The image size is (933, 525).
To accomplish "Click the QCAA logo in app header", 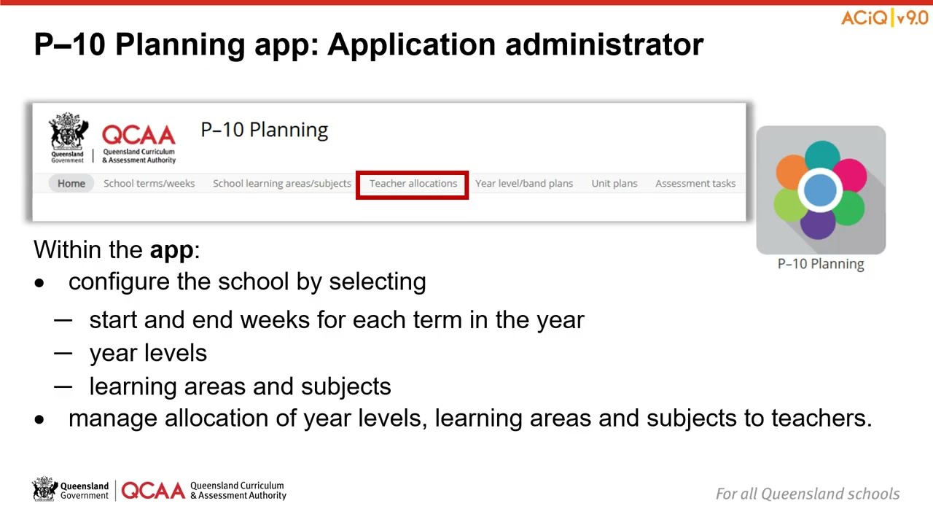I will [x=138, y=144].
